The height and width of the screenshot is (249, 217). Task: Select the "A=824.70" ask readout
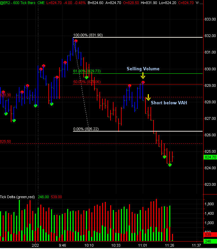click(x=113, y=3)
